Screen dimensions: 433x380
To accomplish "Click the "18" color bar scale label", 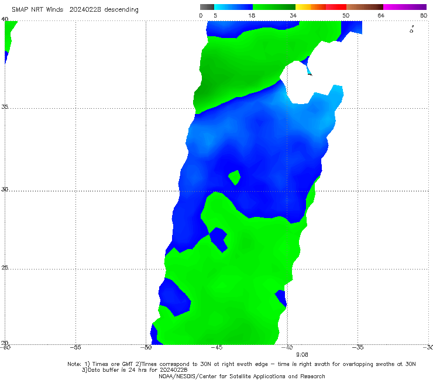I will [252, 15].
